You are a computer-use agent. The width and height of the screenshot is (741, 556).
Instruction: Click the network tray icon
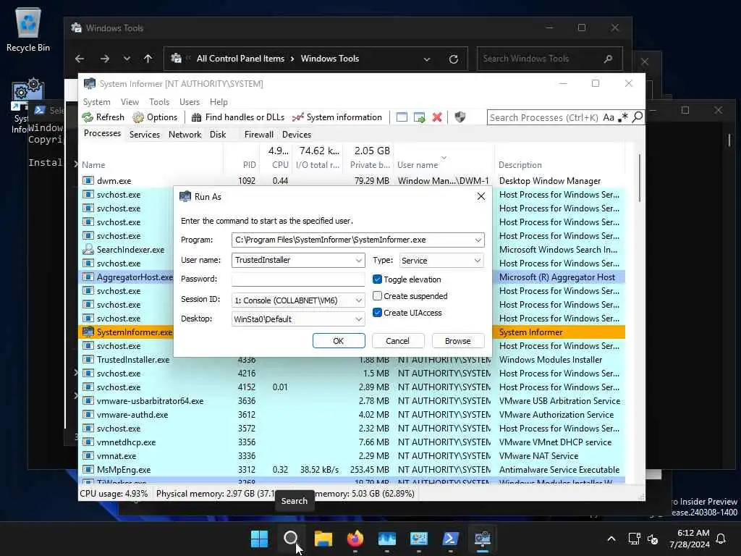click(634, 539)
